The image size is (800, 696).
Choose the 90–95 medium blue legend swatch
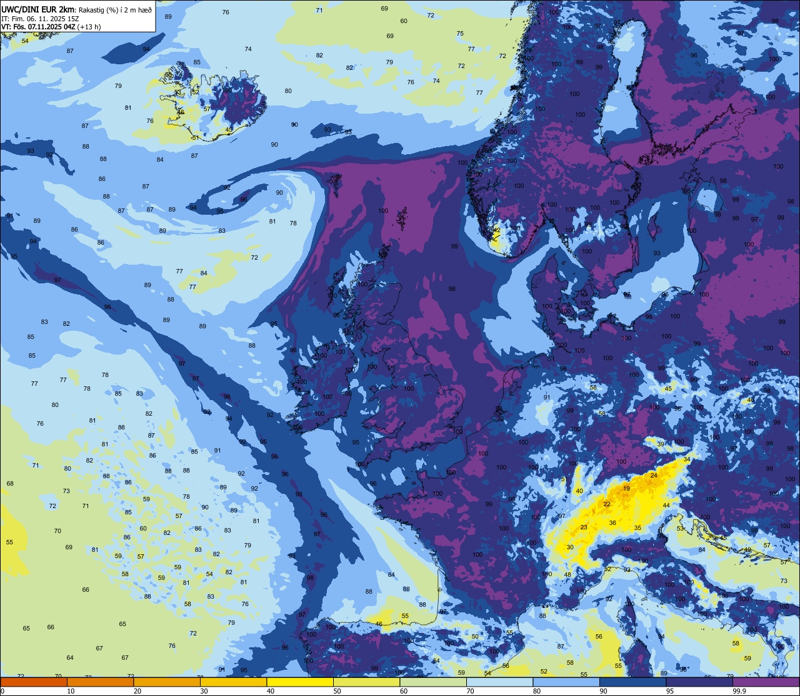pos(632,682)
